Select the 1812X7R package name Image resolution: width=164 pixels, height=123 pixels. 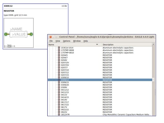click(x=65, y=115)
